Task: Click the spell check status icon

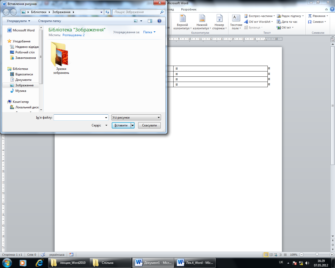Action: coord(43,255)
